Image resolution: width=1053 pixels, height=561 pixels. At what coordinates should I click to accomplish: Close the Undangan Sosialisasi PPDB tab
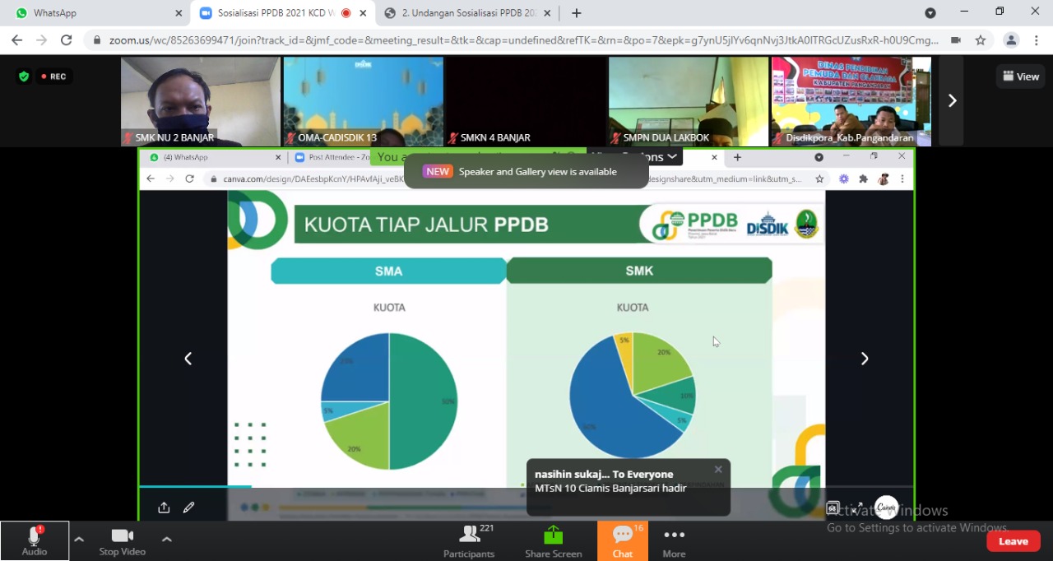(x=548, y=13)
